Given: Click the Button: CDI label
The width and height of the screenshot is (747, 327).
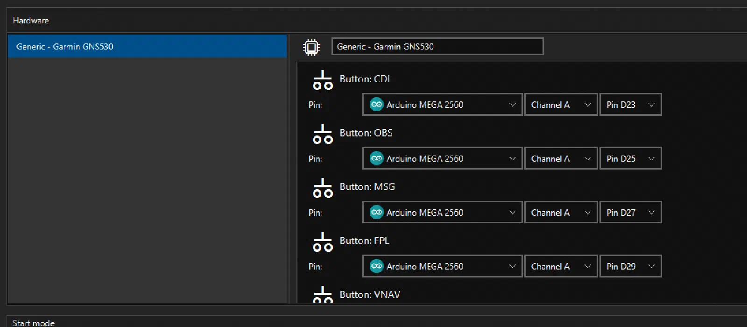Looking at the screenshot, I should coord(365,79).
